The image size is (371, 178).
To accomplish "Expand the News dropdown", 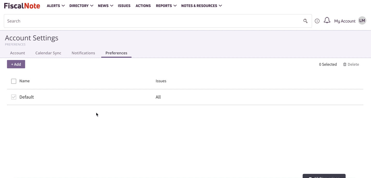I will point(106,6).
